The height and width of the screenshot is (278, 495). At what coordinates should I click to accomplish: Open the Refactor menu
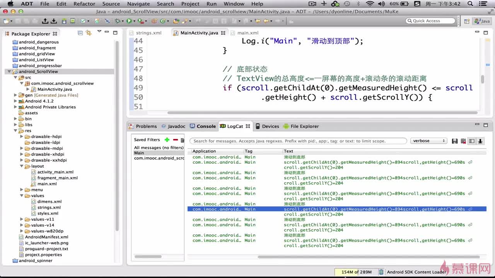tap(84, 4)
